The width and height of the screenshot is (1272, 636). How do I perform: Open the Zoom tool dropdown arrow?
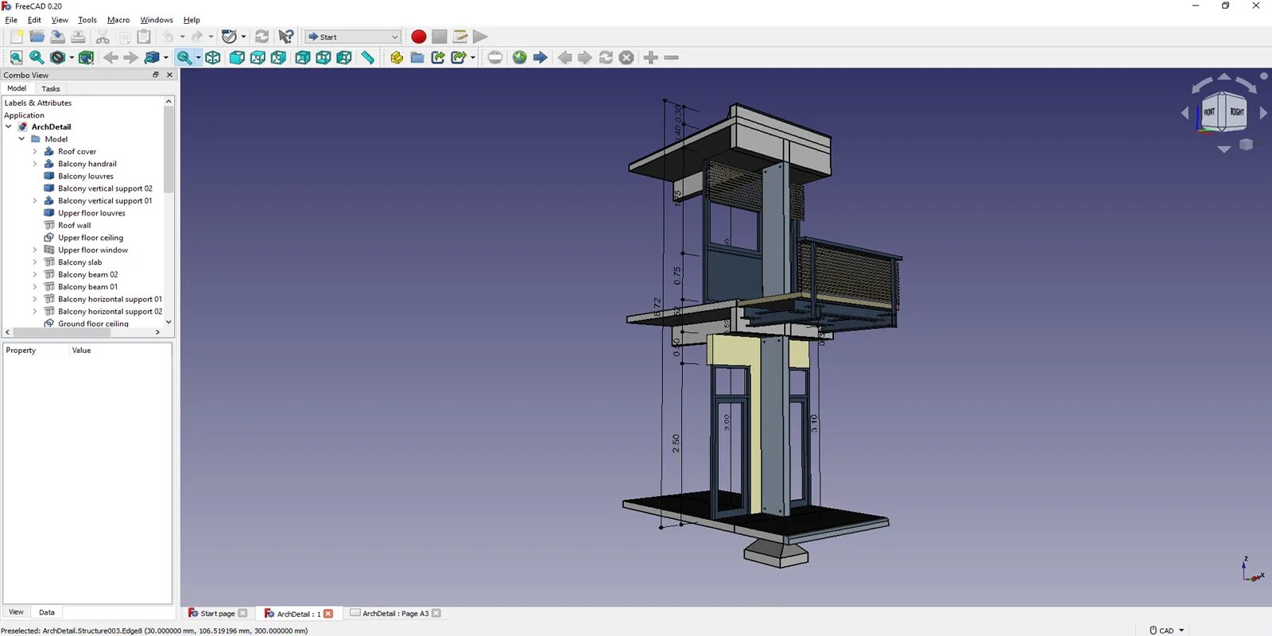(x=198, y=57)
